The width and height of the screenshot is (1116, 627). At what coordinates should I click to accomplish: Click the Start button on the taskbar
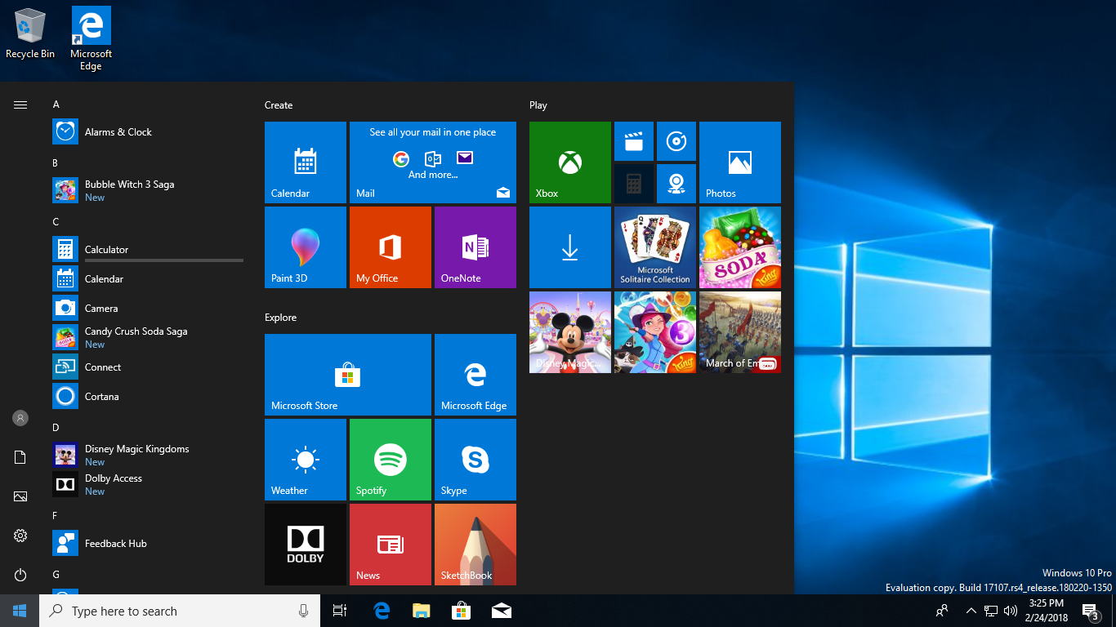pyautogui.click(x=20, y=611)
